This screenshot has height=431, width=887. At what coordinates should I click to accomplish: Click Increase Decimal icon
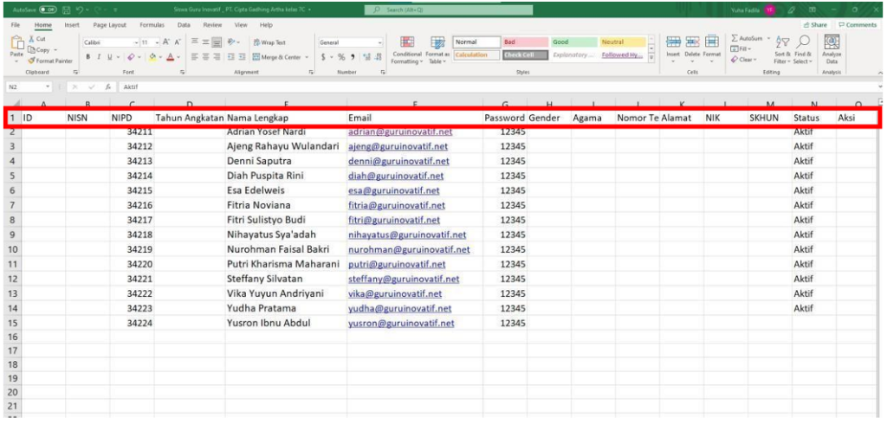pyautogui.click(x=366, y=57)
